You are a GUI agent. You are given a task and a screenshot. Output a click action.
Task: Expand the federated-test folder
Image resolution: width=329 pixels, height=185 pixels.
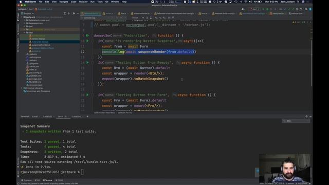[24, 23]
